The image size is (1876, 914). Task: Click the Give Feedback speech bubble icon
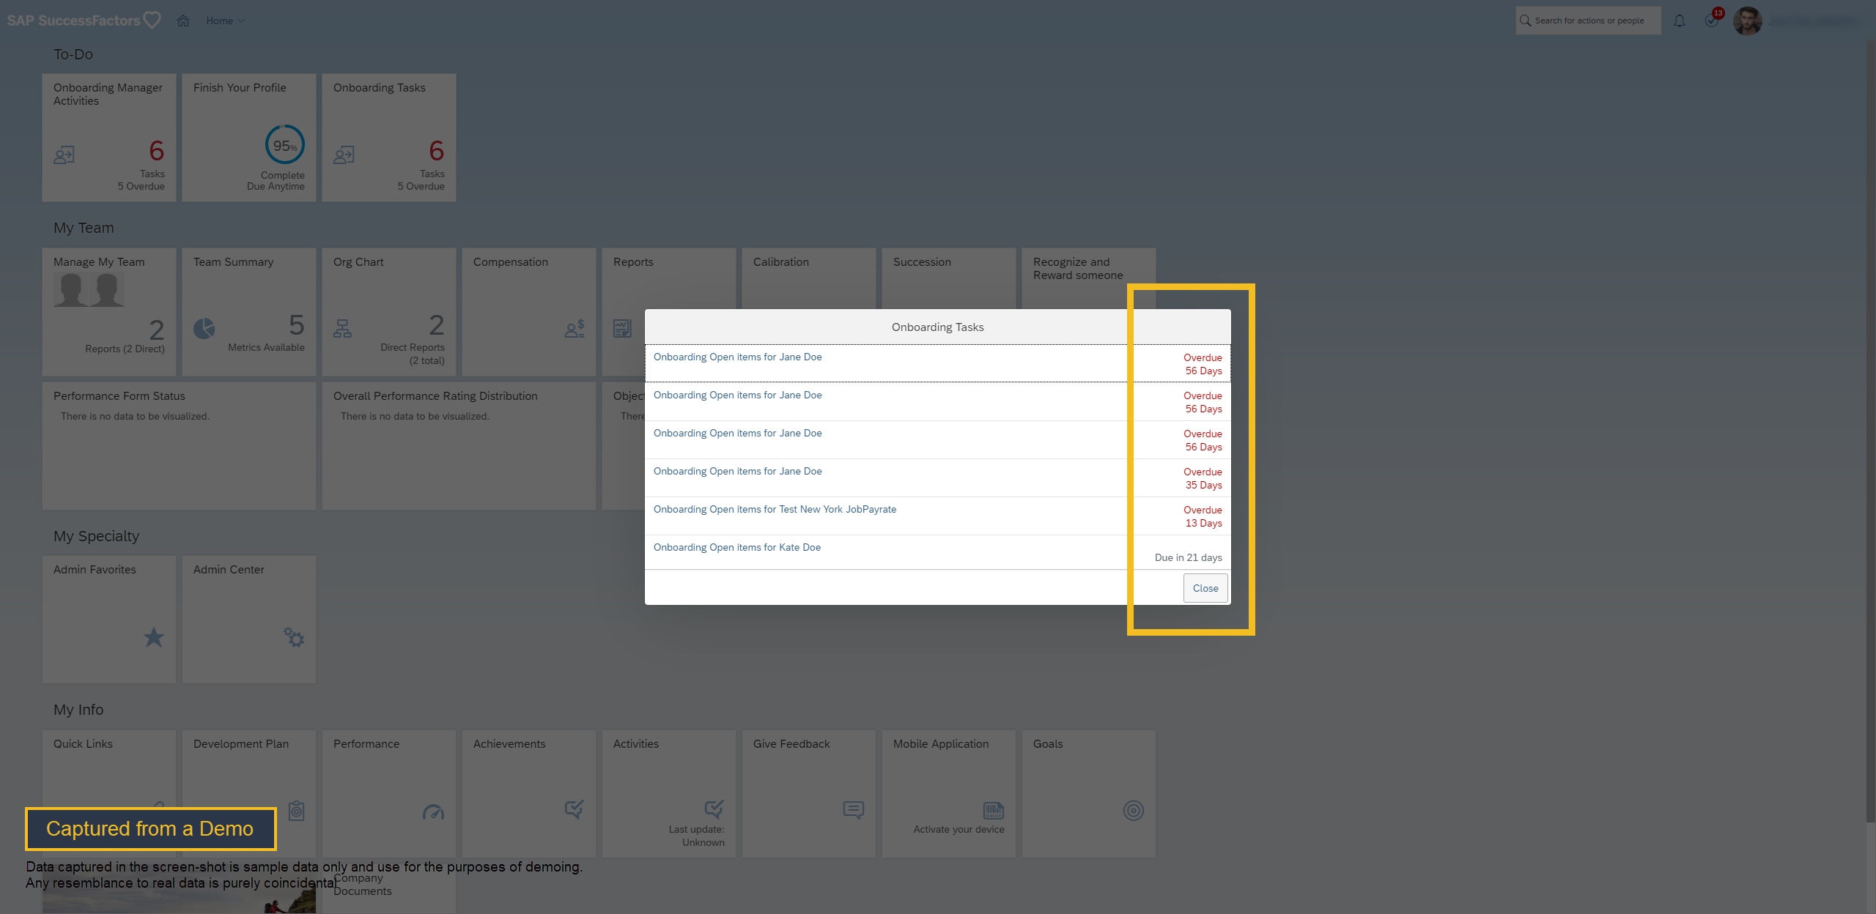tap(854, 809)
